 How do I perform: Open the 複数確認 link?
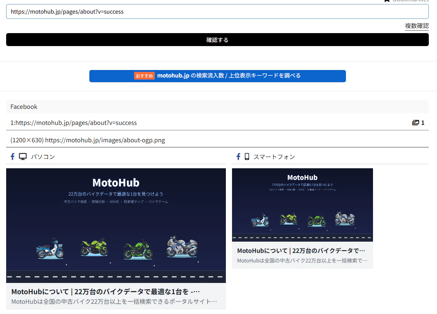(417, 26)
